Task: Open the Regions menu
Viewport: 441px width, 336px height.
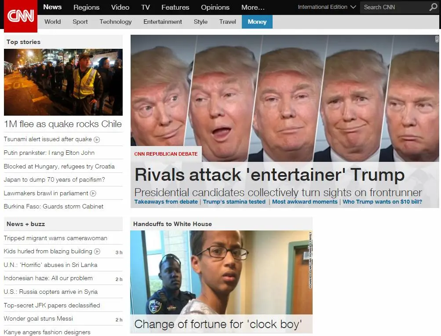Action: (86, 7)
